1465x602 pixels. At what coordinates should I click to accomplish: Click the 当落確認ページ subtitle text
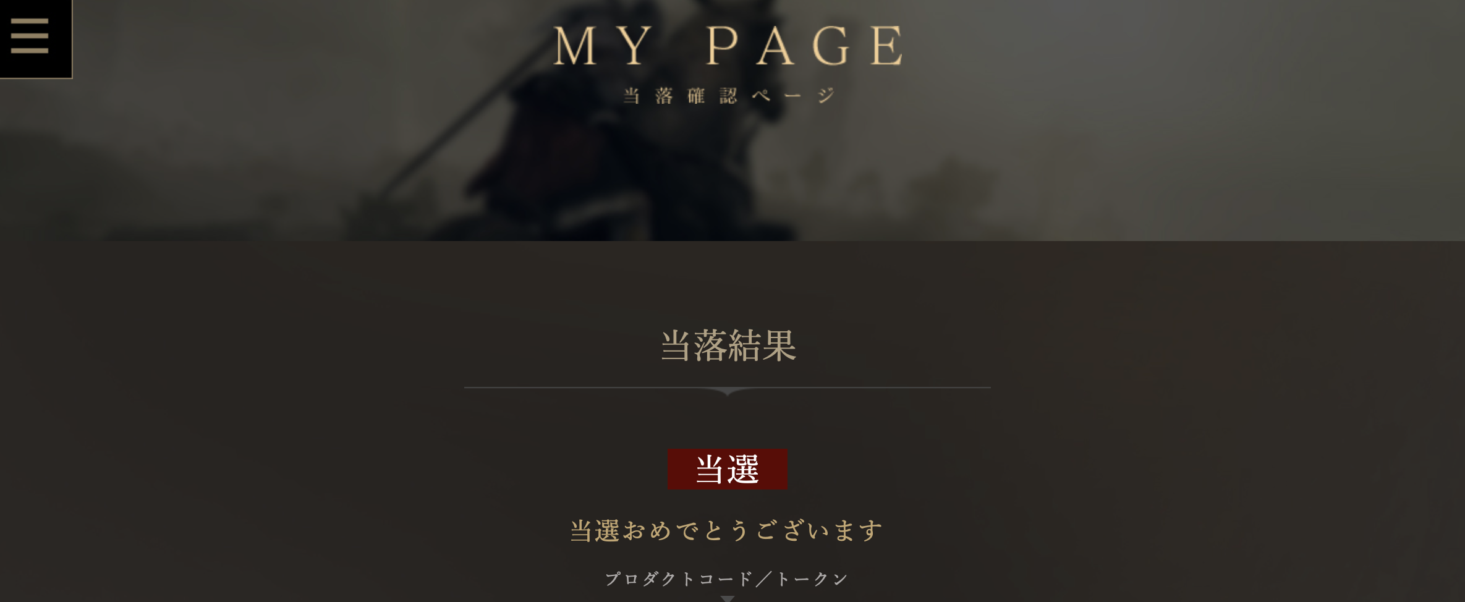point(729,96)
